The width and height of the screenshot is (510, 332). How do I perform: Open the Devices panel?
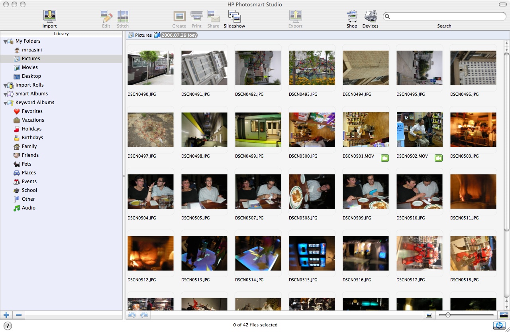coord(370,16)
